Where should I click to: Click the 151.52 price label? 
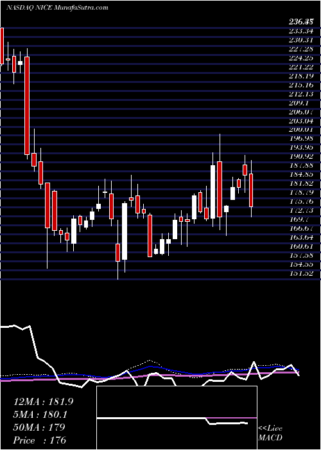[301, 273]
